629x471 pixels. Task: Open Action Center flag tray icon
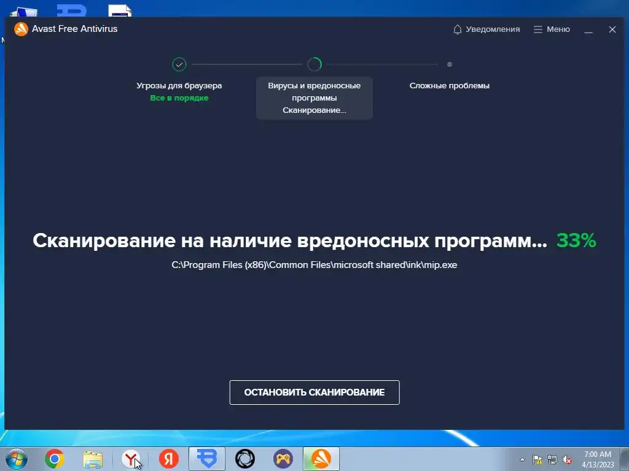pyautogui.click(x=537, y=459)
